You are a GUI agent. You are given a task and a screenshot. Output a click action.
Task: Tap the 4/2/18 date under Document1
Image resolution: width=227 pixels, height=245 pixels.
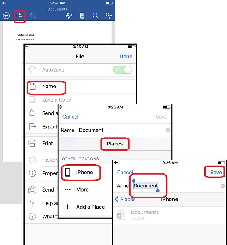pyautogui.click(x=137, y=218)
